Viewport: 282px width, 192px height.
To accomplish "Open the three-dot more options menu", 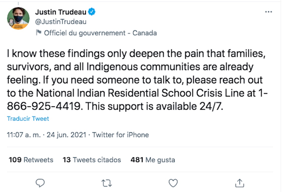I will 269,12.
